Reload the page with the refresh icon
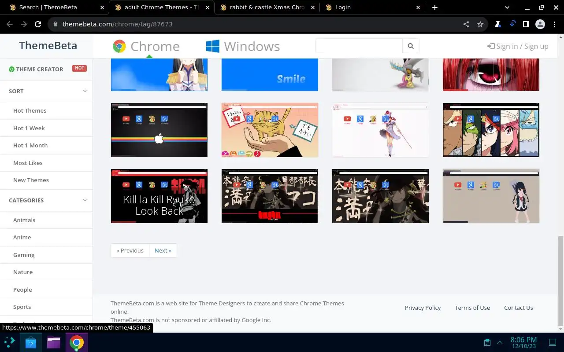The width and height of the screenshot is (564, 352). (x=38, y=24)
